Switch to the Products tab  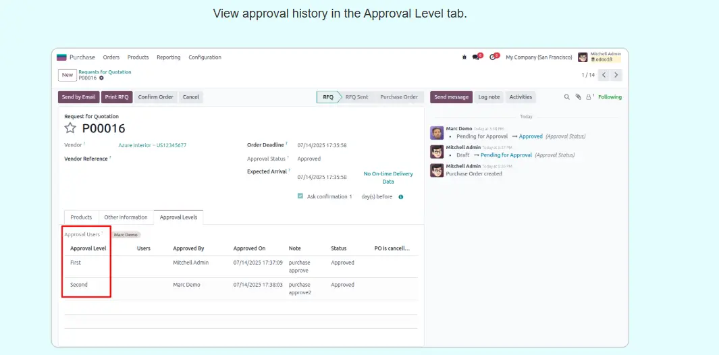click(81, 217)
